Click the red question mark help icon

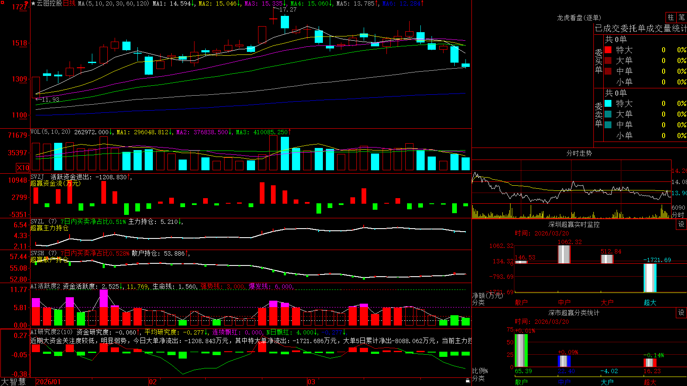26,3
